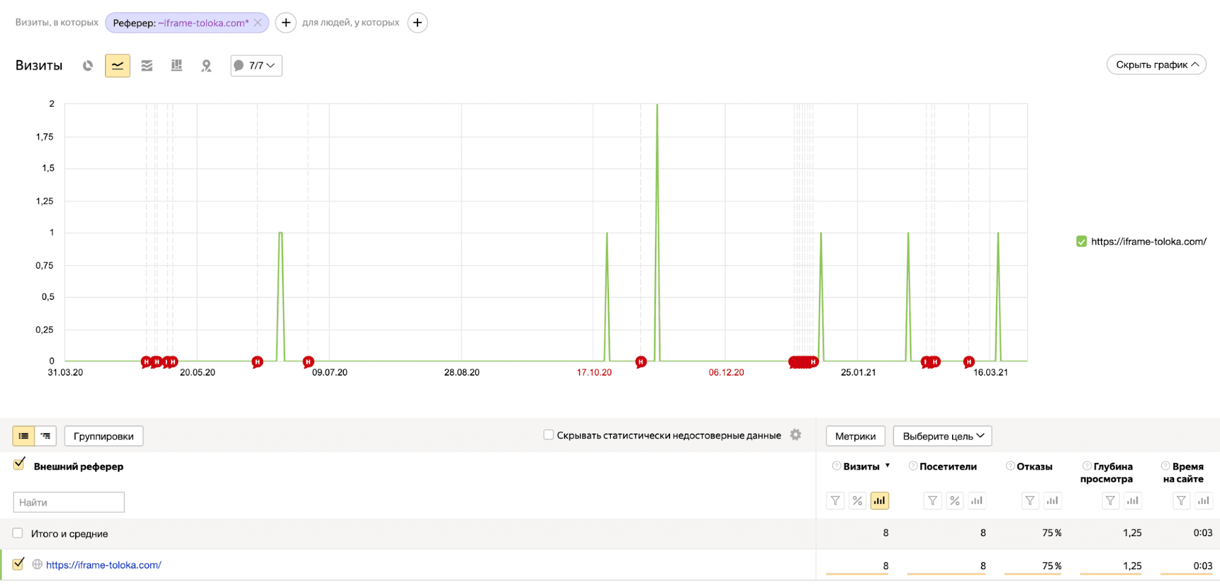
Task: Enable Скрывать статистически недостоверные данные checkbox
Action: pos(549,435)
